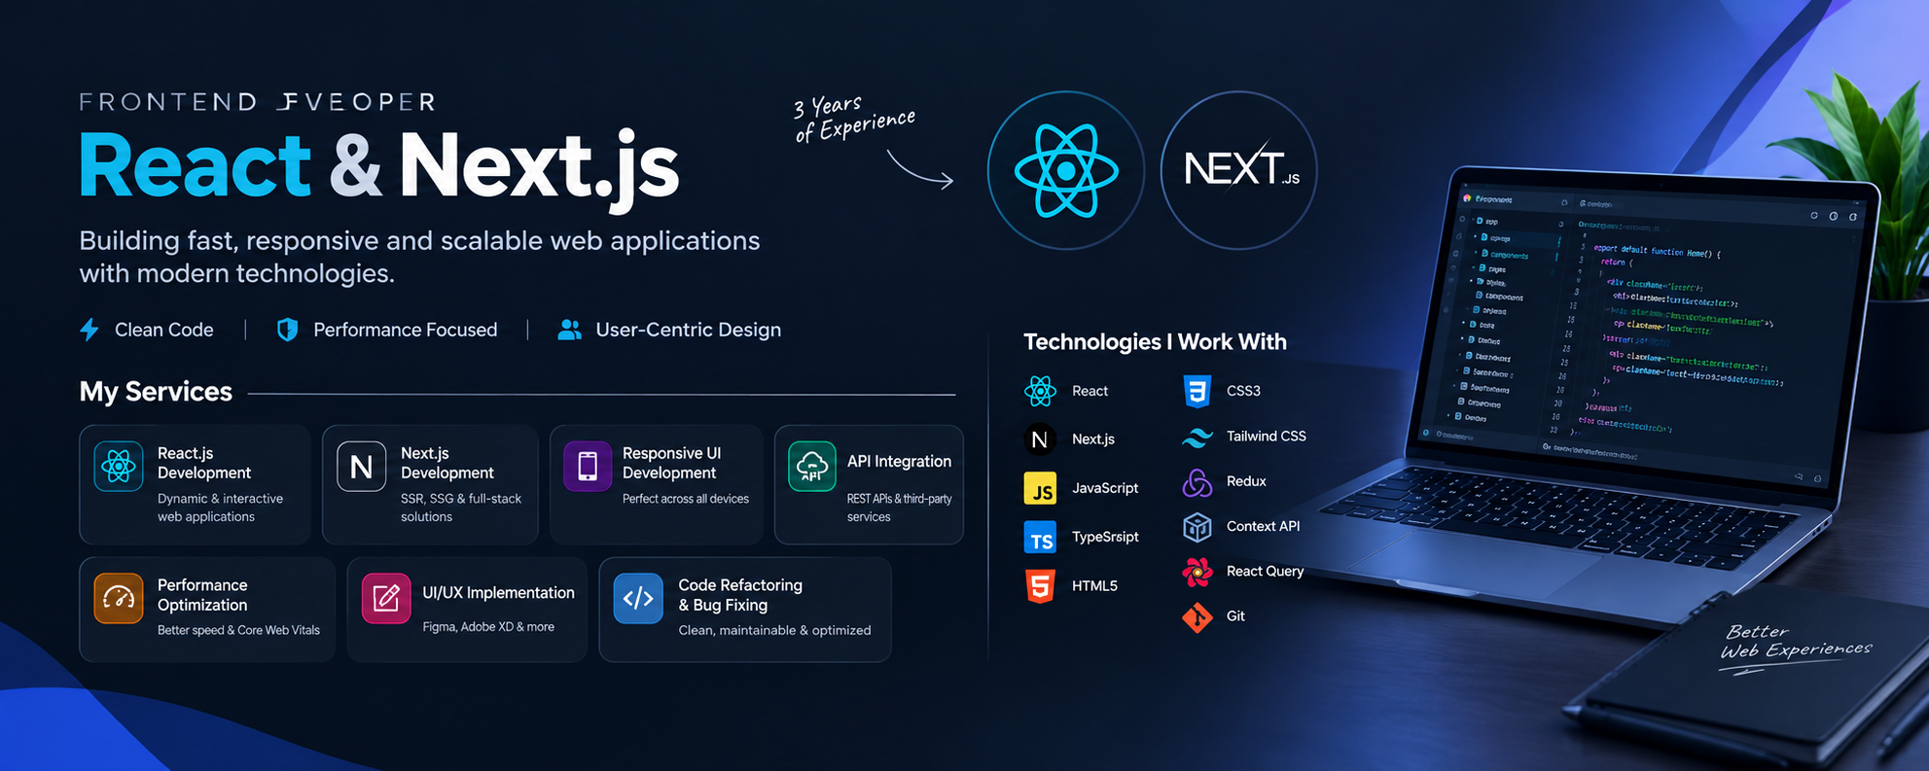The image size is (1929, 771).
Task: Click the "Responsive UI Development" card title
Action: tap(671, 463)
